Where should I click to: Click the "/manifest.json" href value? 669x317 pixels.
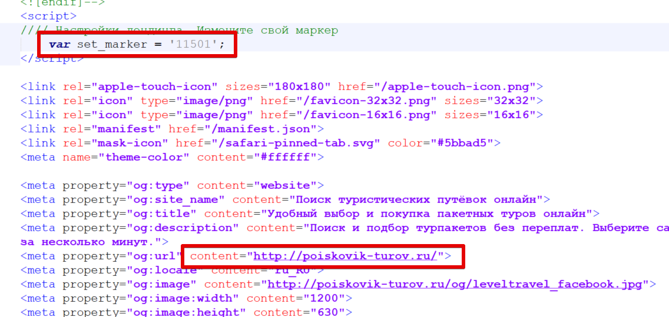[260, 129]
